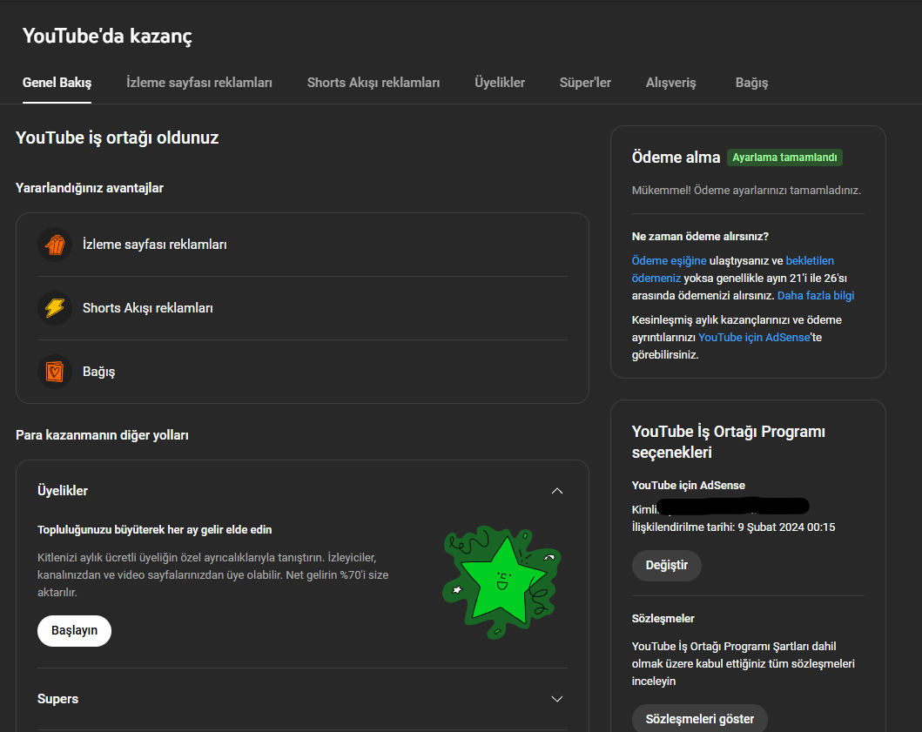Image resolution: width=922 pixels, height=732 pixels.
Task: Click the İzleme sayfası reklamları row label
Action: [x=155, y=245]
